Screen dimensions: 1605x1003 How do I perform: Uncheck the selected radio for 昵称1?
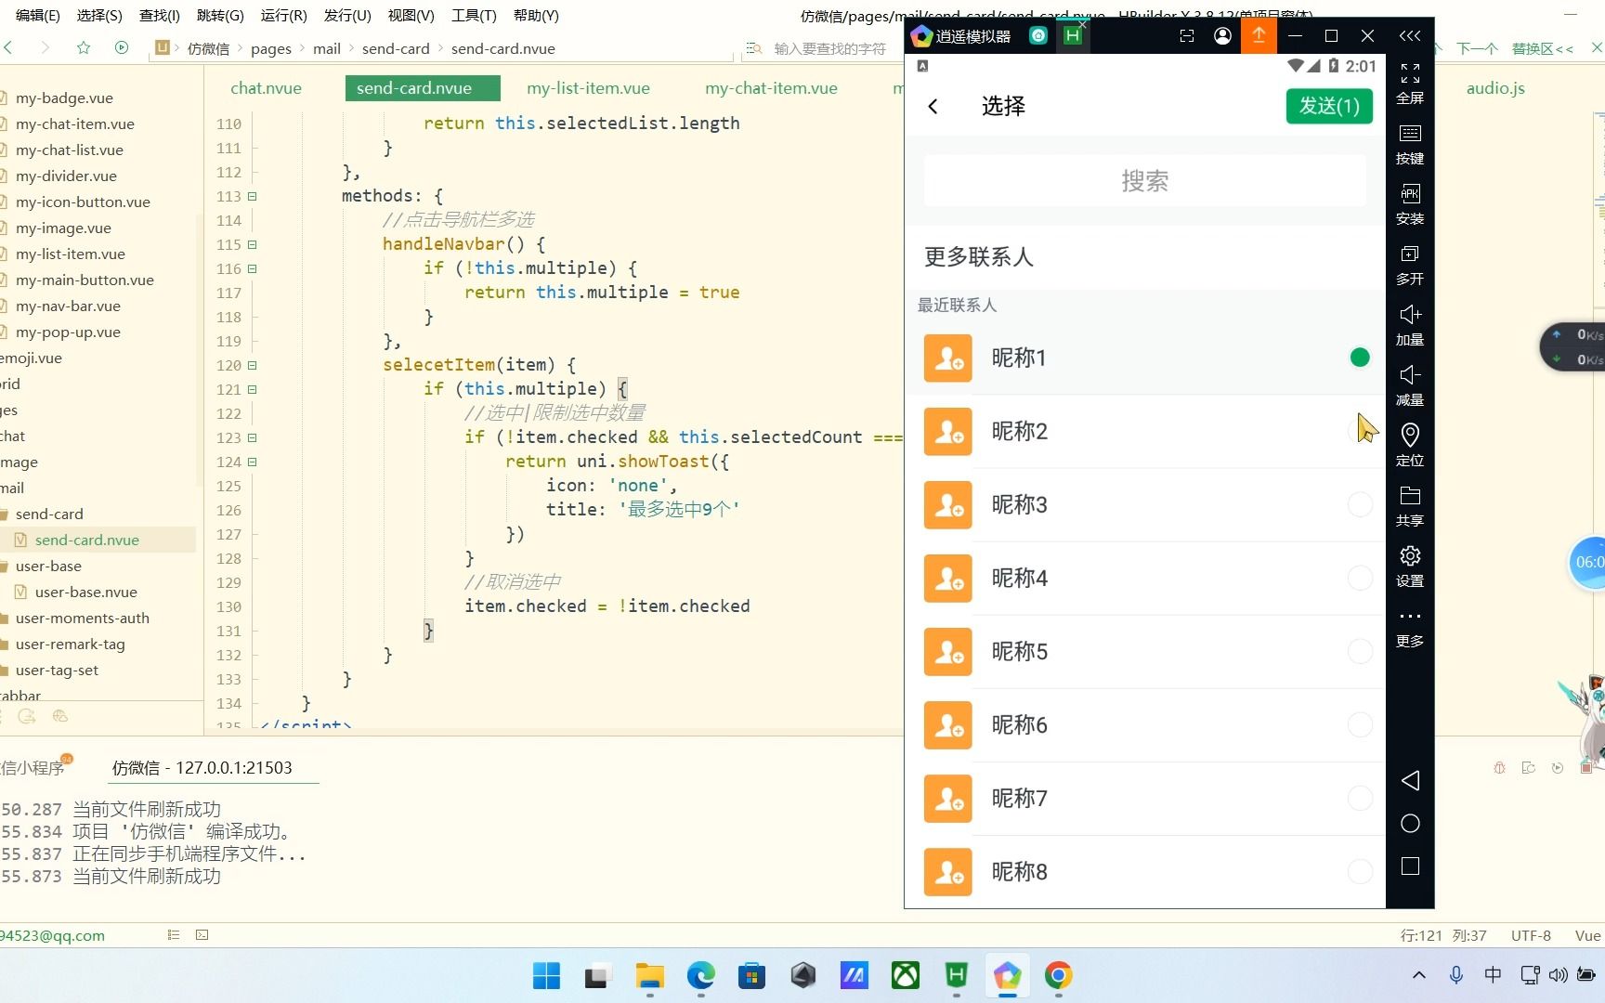tap(1360, 358)
